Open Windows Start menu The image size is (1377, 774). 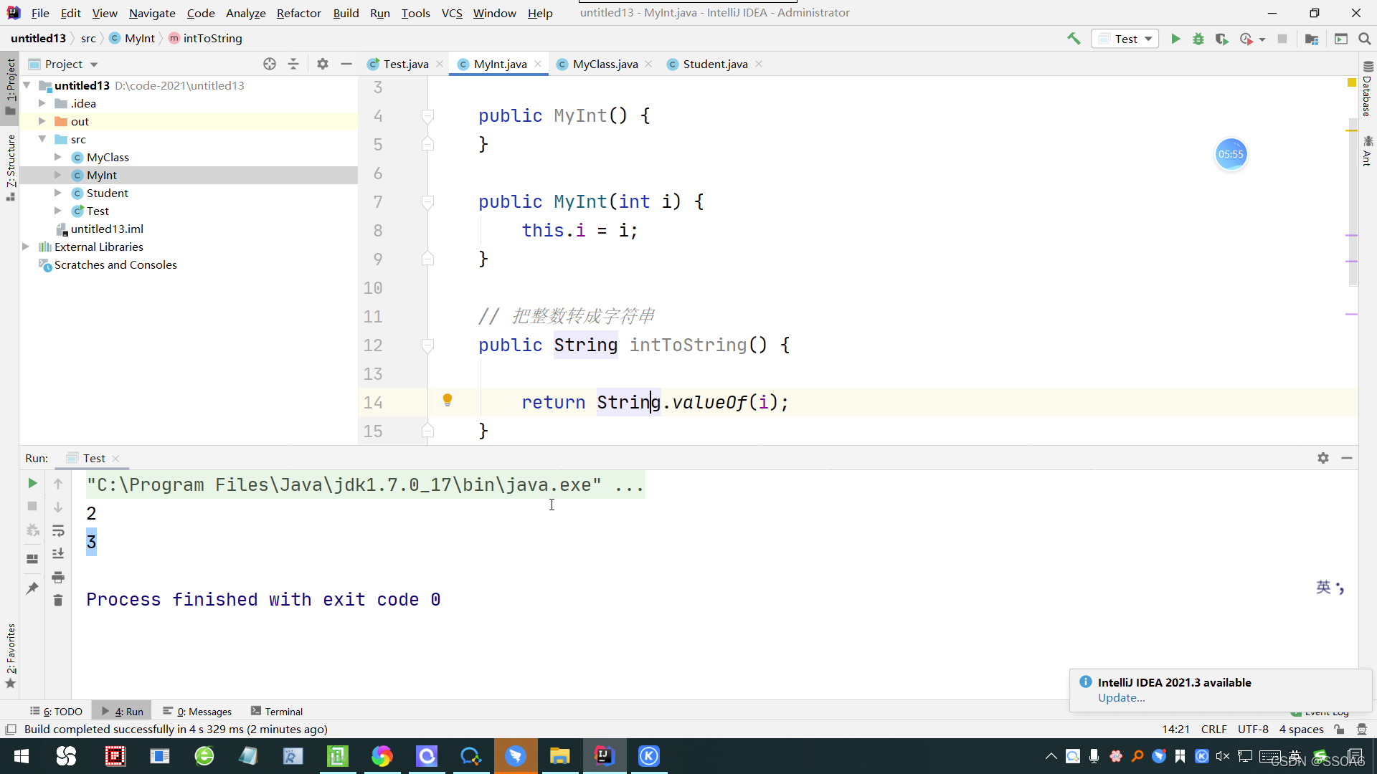(x=22, y=756)
